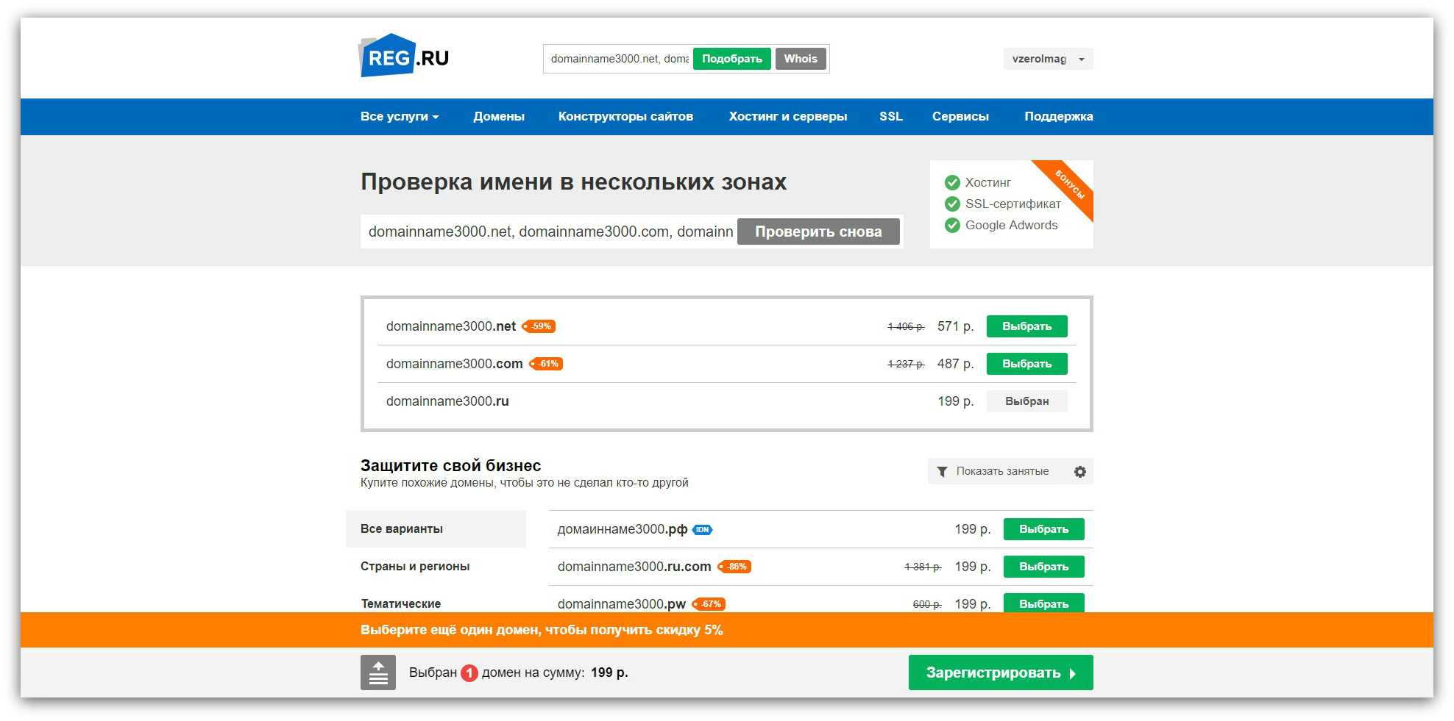Screen dimensions: 1454x721
Task: Click the red selected-domain counter badge
Action: pyautogui.click(x=469, y=672)
